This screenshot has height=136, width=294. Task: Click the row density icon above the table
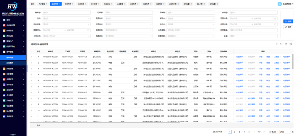(x=277, y=44)
